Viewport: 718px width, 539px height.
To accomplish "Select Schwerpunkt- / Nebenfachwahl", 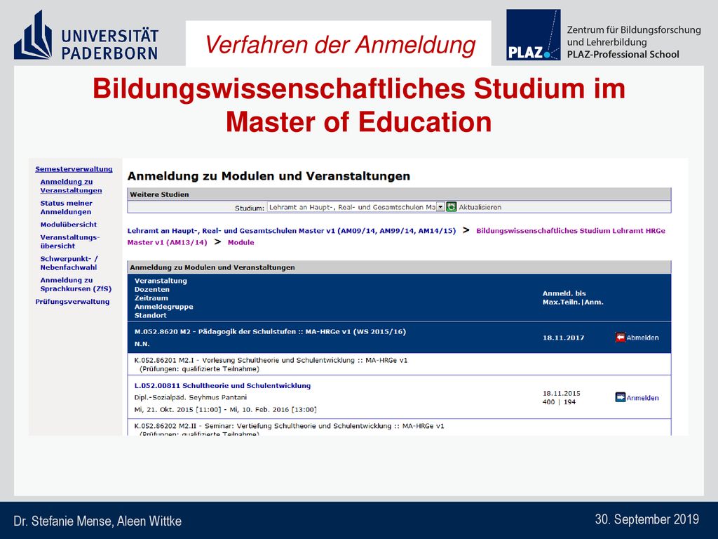I will [x=69, y=263].
